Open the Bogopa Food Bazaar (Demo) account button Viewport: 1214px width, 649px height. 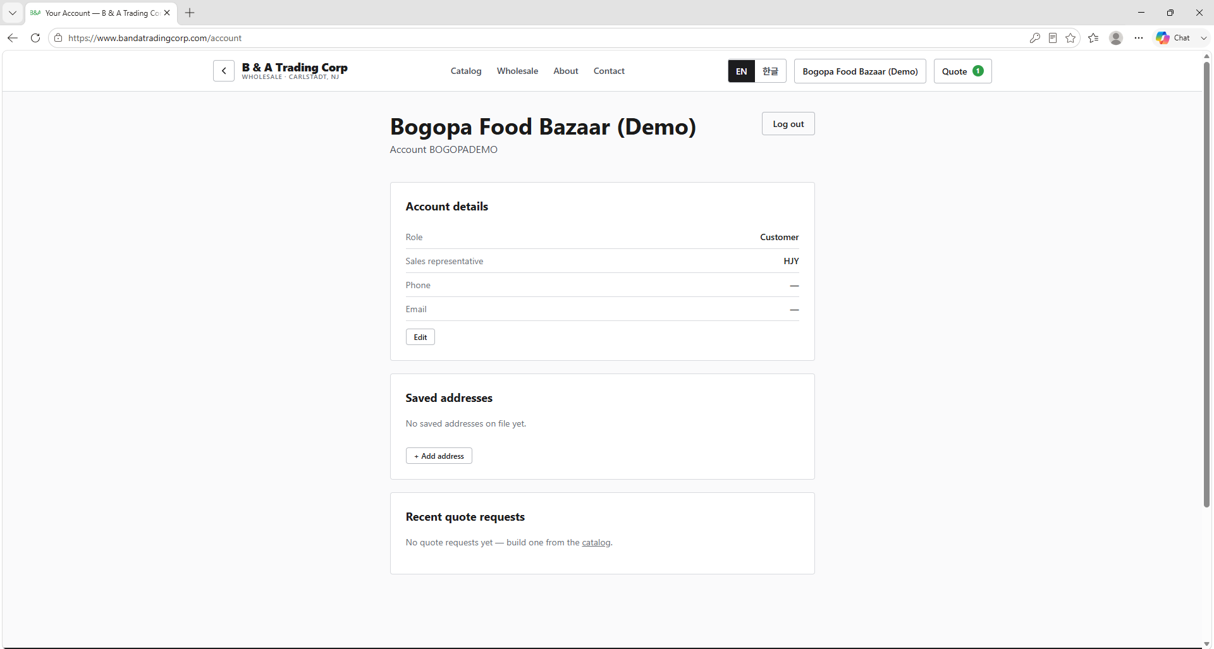[860, 71]
